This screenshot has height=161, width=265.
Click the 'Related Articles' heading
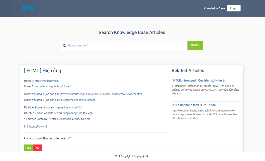click(x=188, y=71)
